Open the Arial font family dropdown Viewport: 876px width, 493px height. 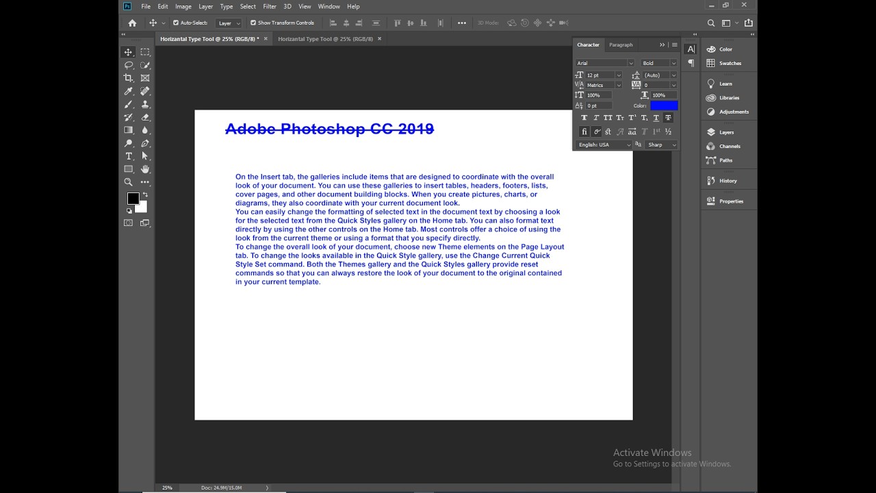[605, 63]
